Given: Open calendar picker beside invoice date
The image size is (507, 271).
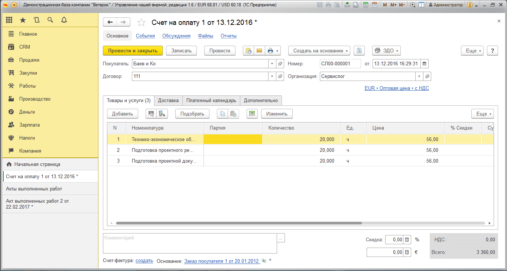Looking at the screenshot, I should click(x=425, y=63).
